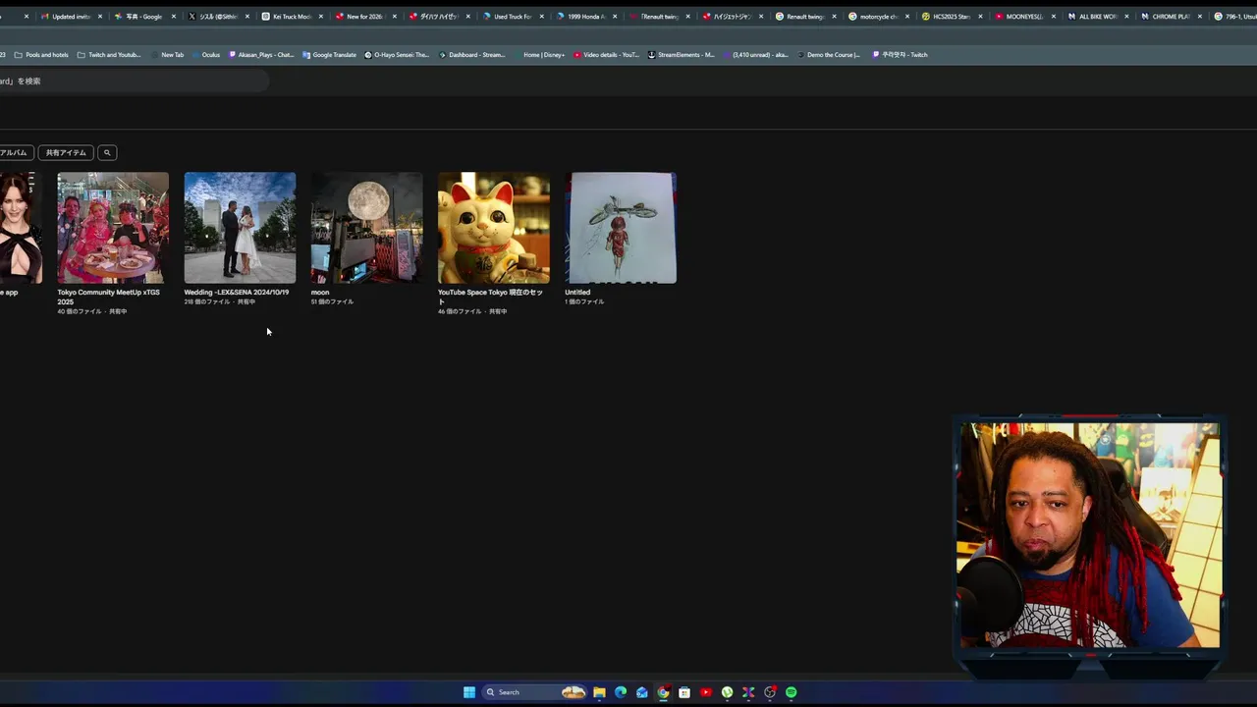Open the 'Home | Disney+' bookmark
This screenshot has width=1257, height=707.
(x=539, y=55)
